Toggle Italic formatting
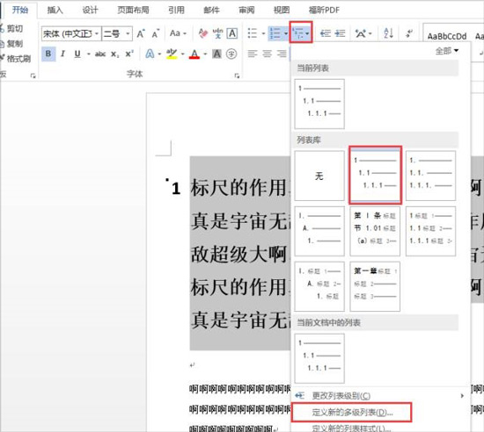484x432 pixels. 63,54
